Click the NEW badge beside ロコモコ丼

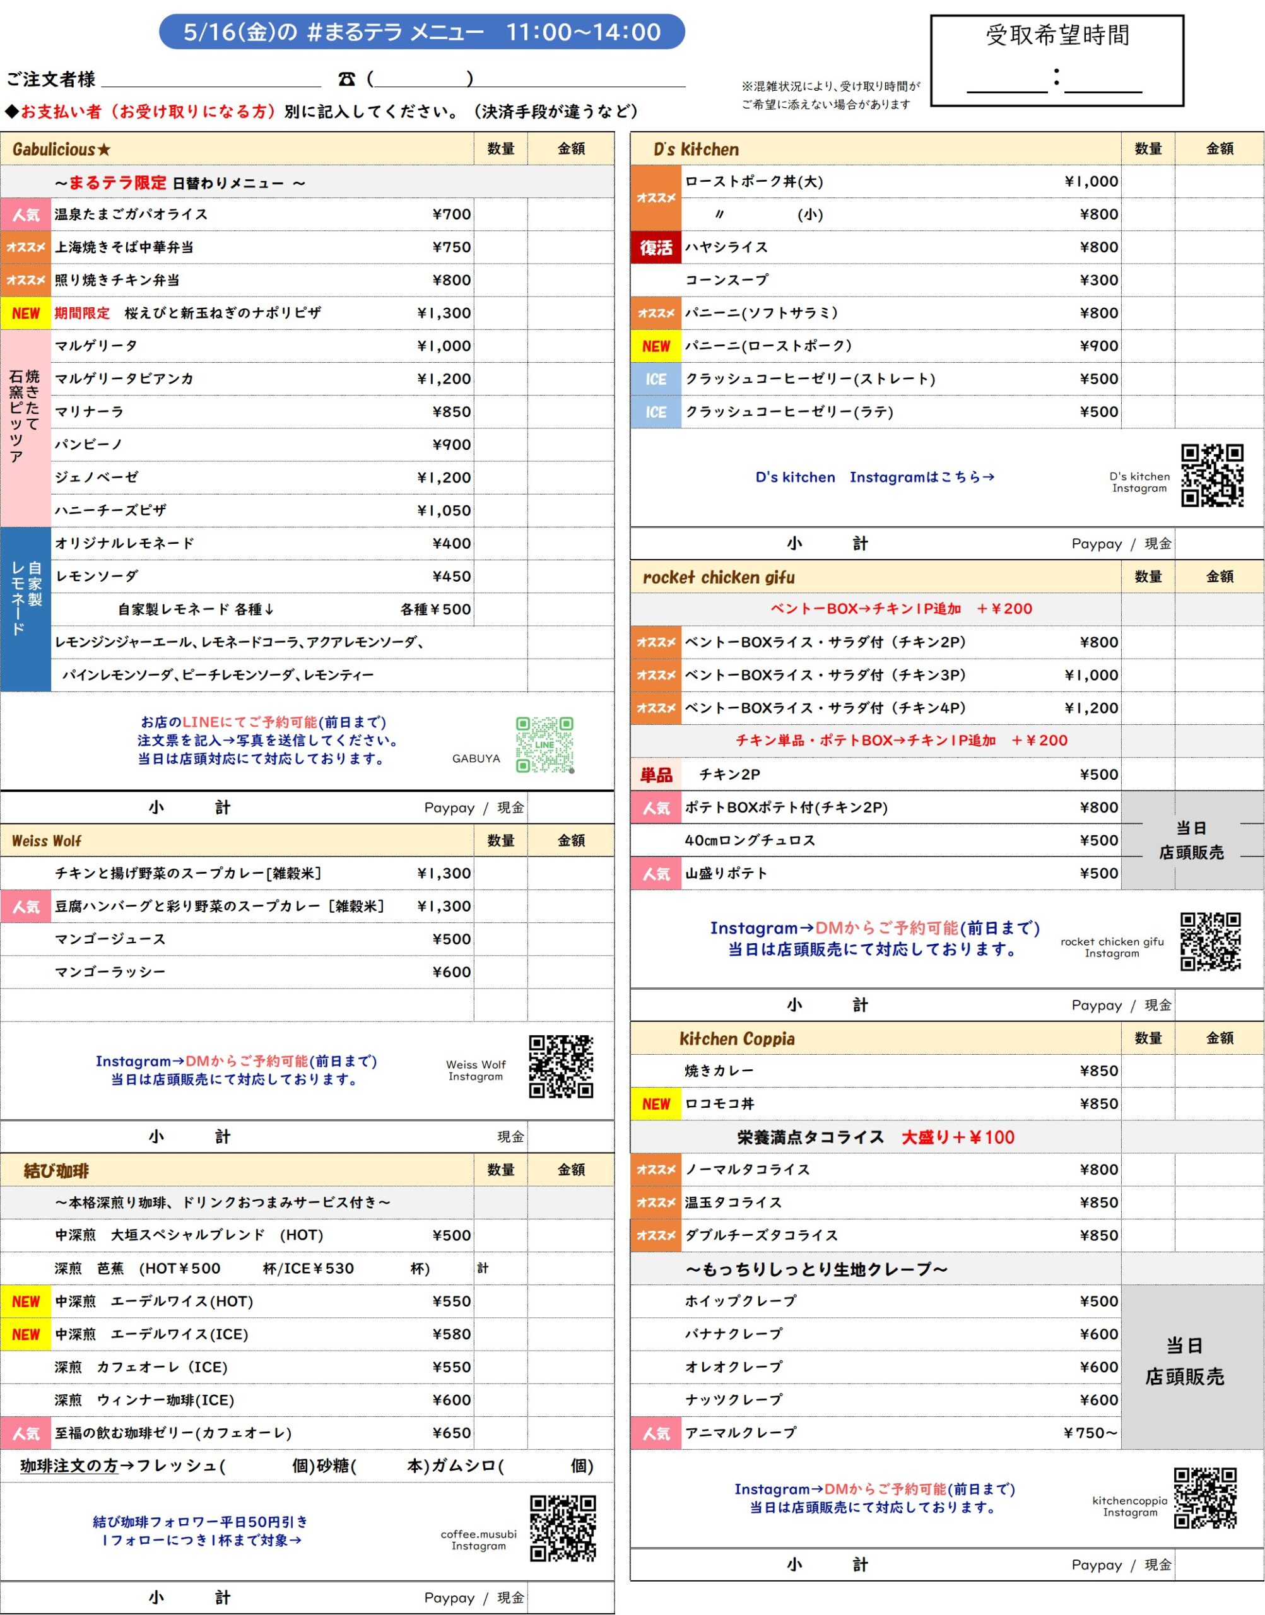point(656,1103)
